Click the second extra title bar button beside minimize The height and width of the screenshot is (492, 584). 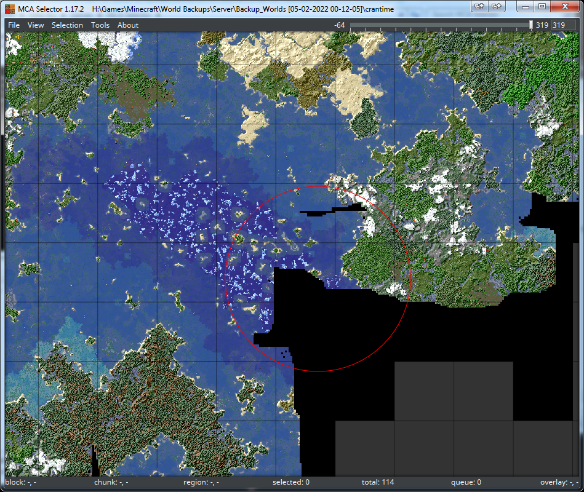tap(497, 6)
